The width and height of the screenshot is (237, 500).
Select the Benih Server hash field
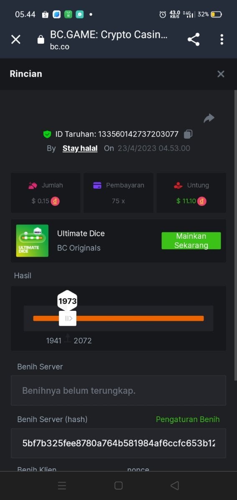tap(118, 443)
